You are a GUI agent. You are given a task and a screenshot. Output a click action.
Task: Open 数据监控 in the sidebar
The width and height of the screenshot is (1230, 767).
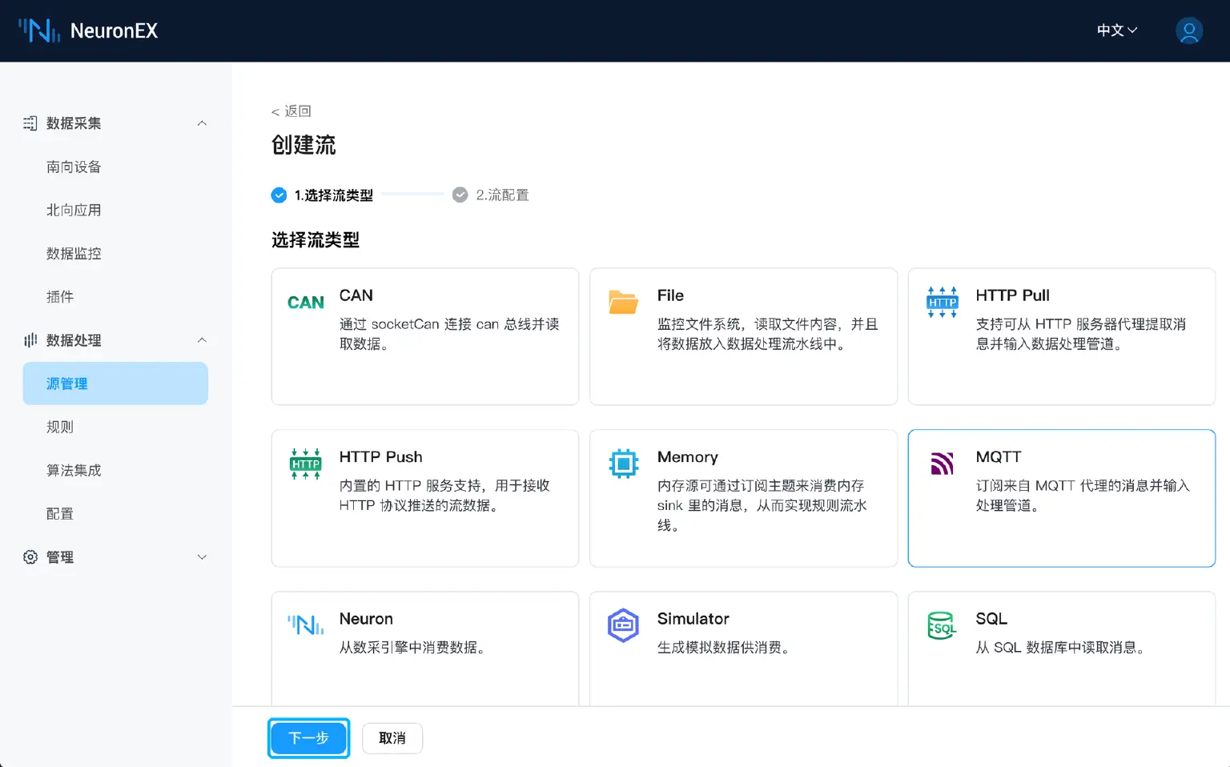click(74, 253)
